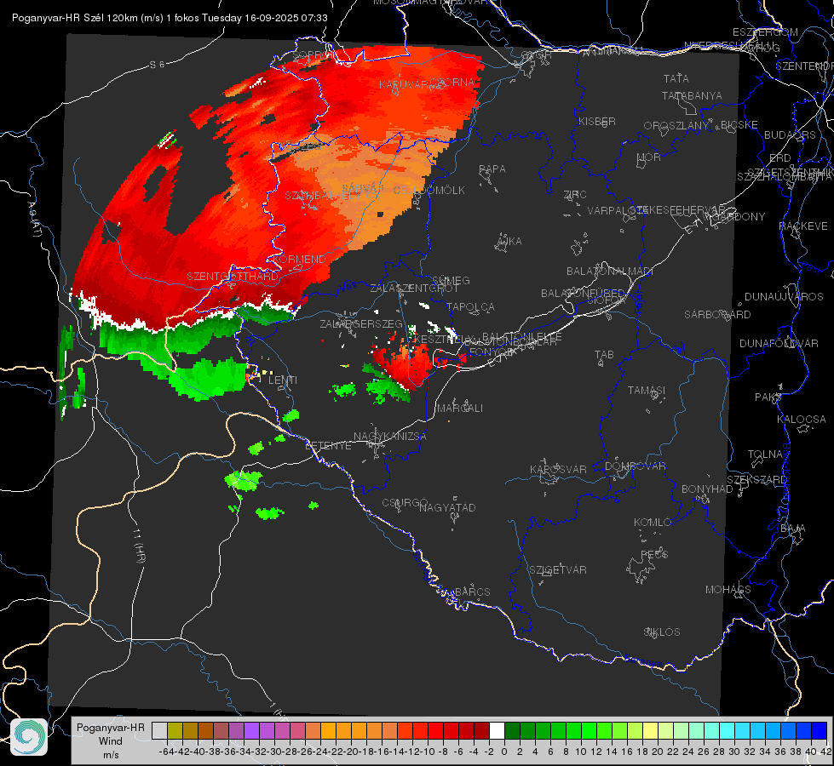Click the DUNAFÖLDVÁR city label

coord(779,343)
